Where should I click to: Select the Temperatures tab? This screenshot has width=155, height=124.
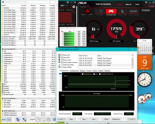coord(64,71)
